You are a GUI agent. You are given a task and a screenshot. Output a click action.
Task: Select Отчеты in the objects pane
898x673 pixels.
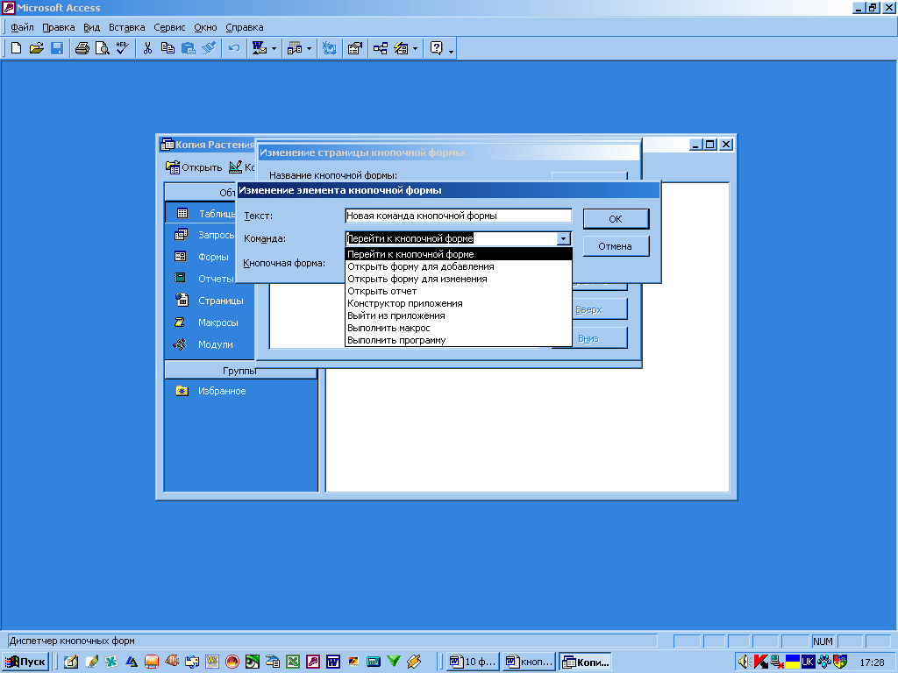coord(206,279)
